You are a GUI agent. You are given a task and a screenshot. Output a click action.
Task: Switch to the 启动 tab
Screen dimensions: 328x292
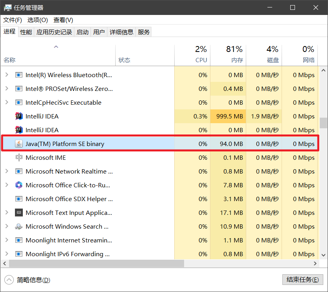[83, 32]
